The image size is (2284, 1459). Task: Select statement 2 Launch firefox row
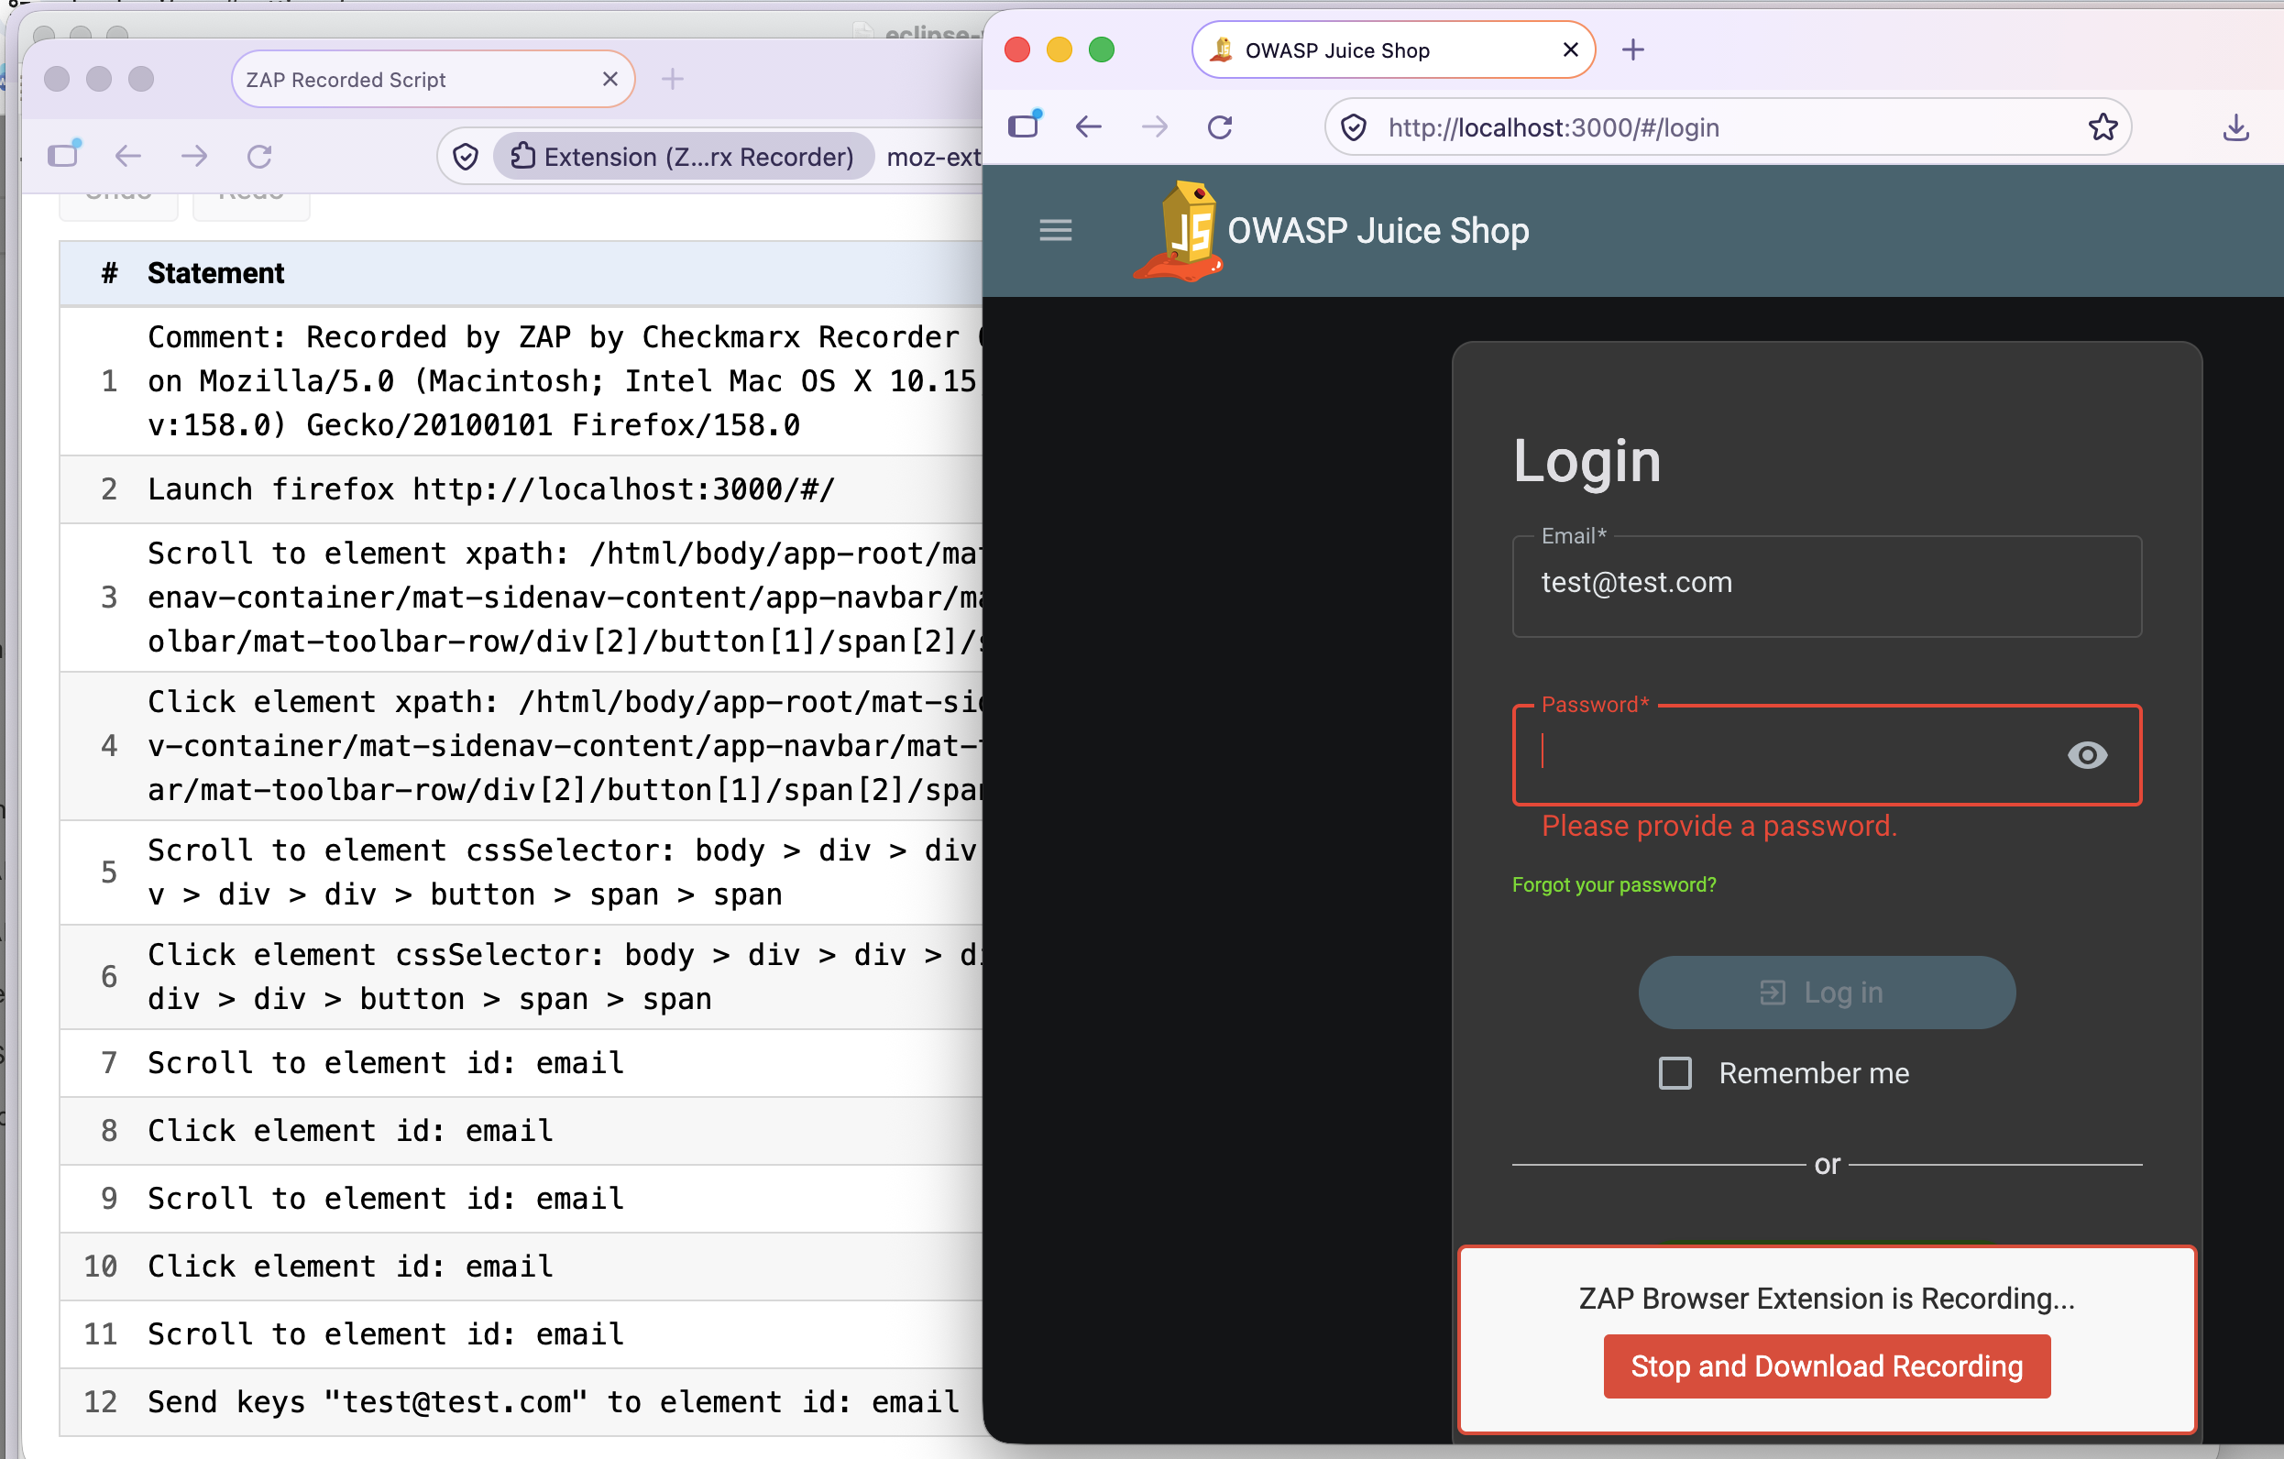click(521, 489)
